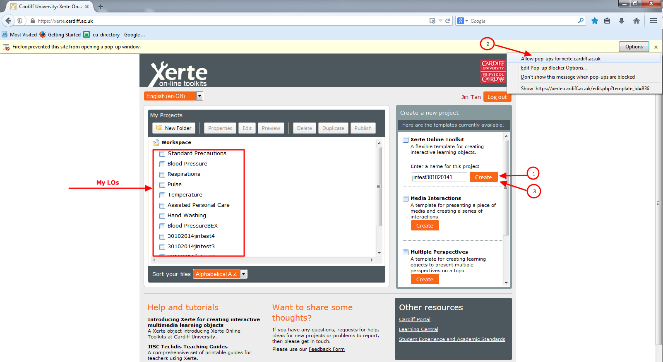
Task: Click the Preview button
Action: click(271, 128)
